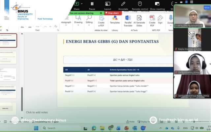Select the currently highlighted slide thumbnail
Image resolution: width=211 pixels, height=132 pixels.
tap(8, 41)
